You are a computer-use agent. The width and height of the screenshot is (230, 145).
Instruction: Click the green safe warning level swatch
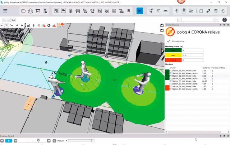pos(173,50)
